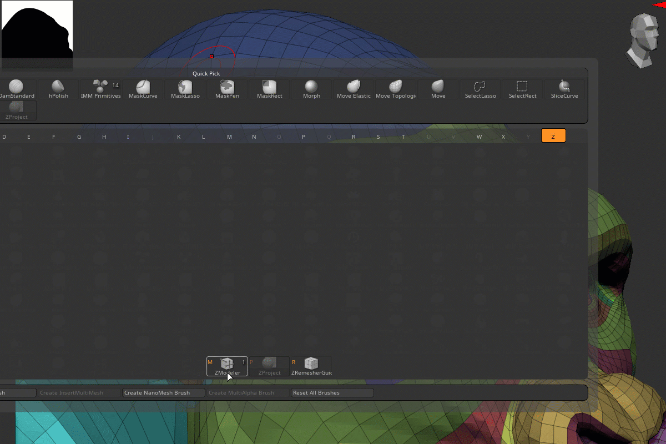Image resolution: width=666 pixels, height=444 pixels.
Task: Click the ZProject icon in Quick Pick
Action: tap(17, 110)
